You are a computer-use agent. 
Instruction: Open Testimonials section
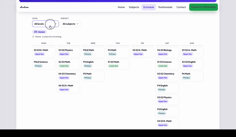click(165, 7)
